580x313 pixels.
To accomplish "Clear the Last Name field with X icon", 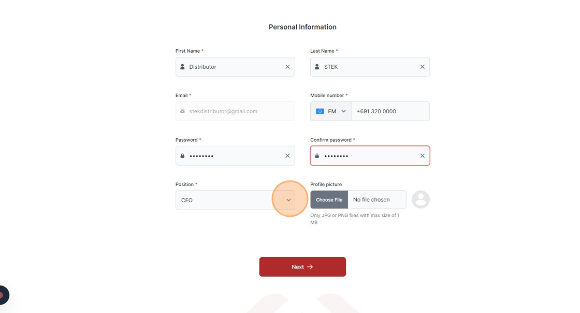I will point(422,67).
